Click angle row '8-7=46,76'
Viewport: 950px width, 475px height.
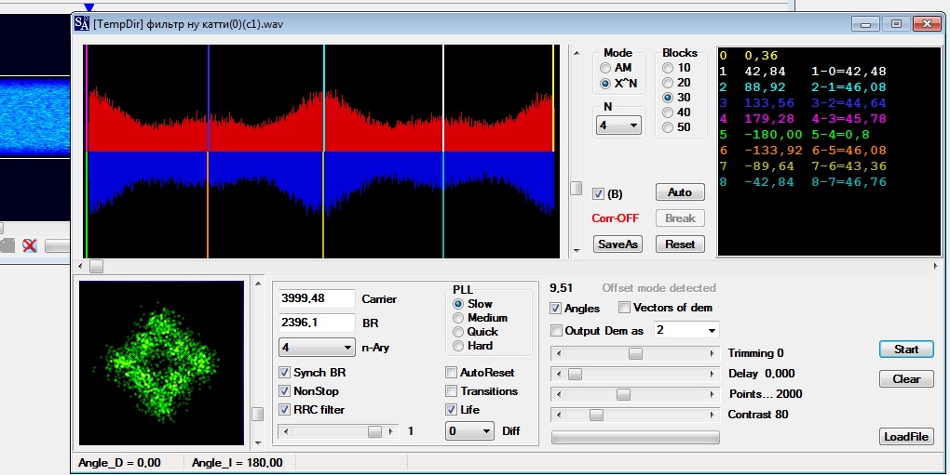pyautogui.click(x=848, y=182)
